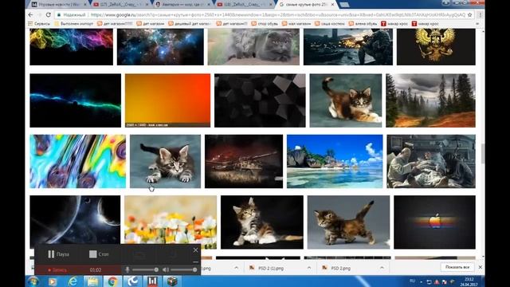Click the red Запись recording indicator

pyautogui.click(x=57, y=269)
